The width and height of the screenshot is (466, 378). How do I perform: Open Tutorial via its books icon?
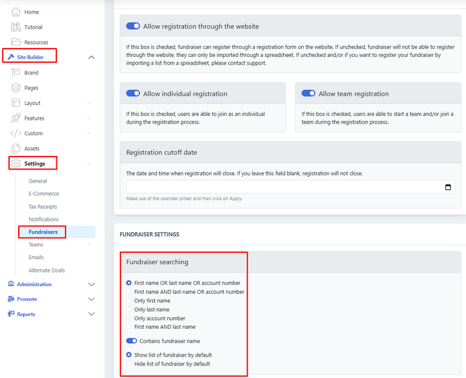(x=16, y=27)
